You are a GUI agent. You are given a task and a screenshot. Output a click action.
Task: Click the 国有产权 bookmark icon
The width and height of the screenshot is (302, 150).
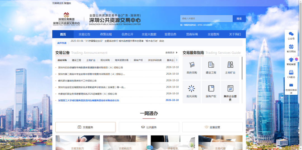[211, 88]
